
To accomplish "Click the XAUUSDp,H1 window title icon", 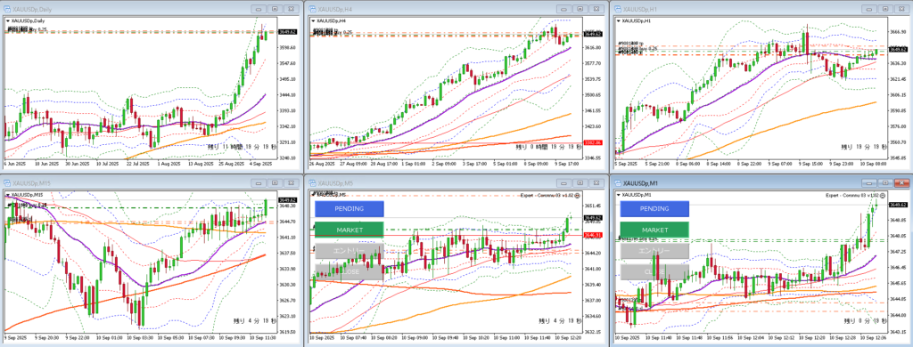I will tap(617, 9).
